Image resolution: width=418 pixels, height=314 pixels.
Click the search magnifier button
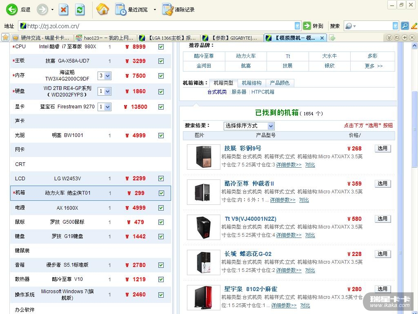point(405,26)
